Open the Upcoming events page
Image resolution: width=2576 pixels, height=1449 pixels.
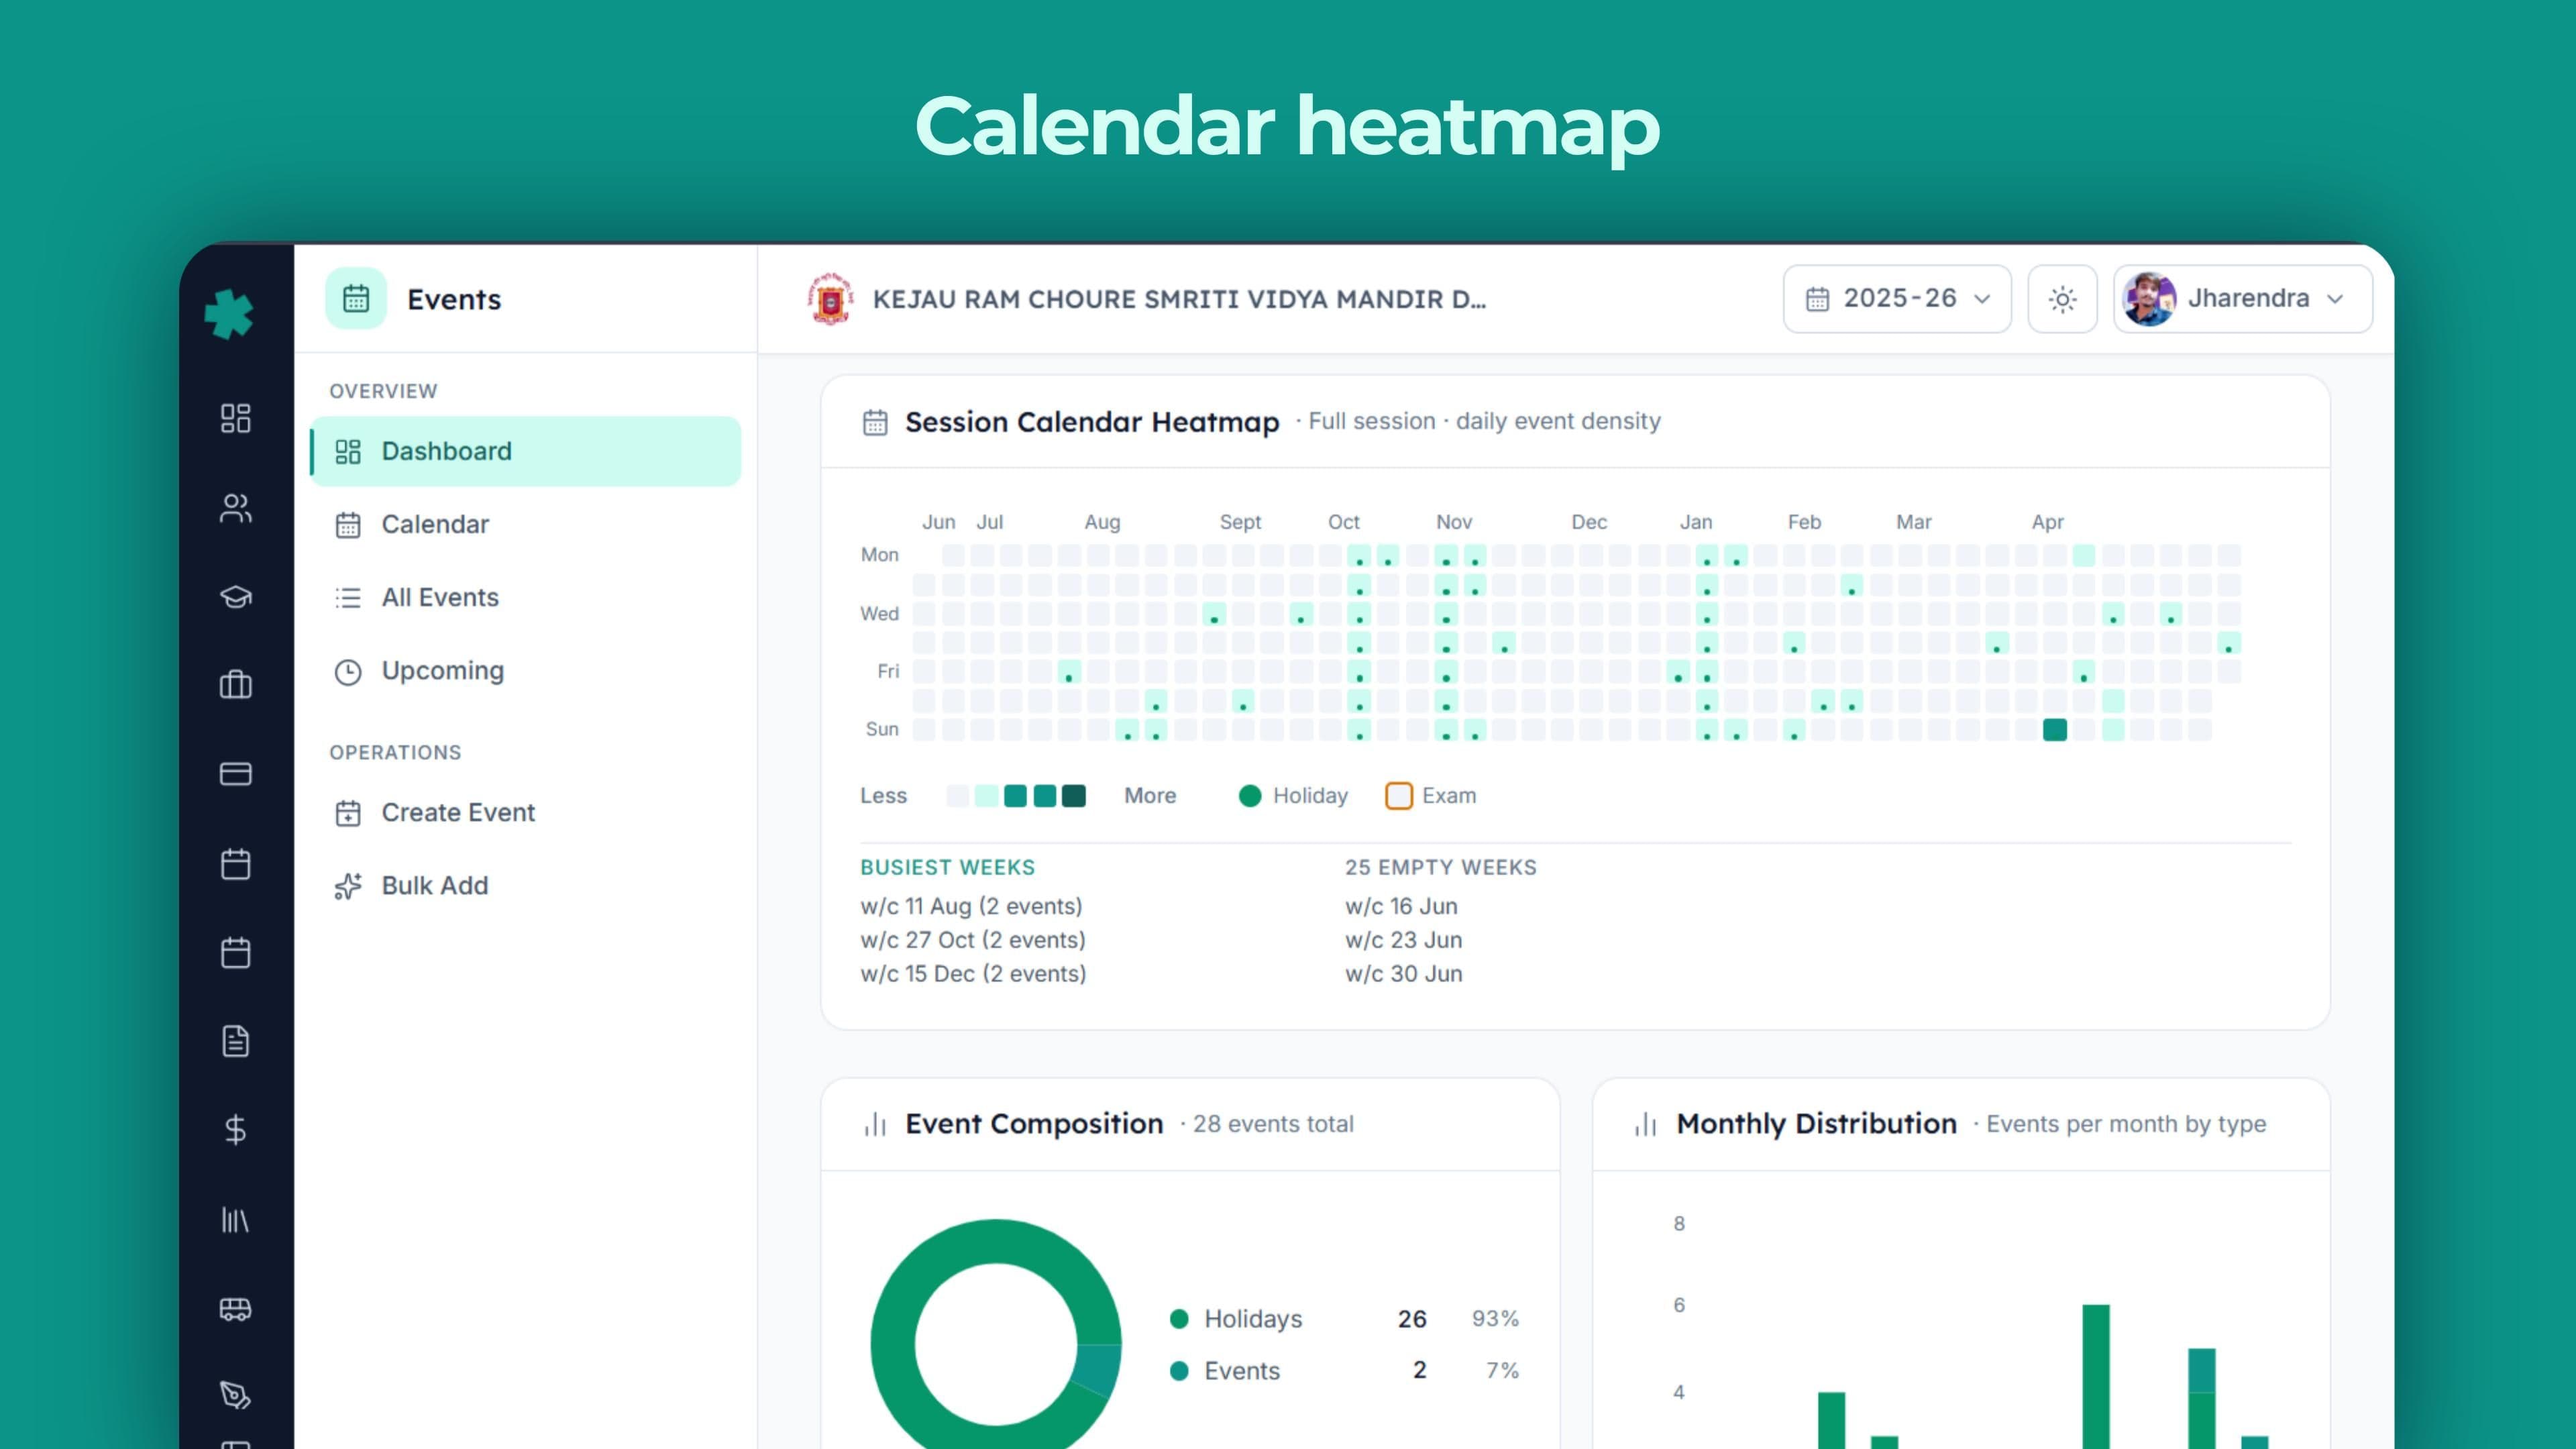(526, 671)
